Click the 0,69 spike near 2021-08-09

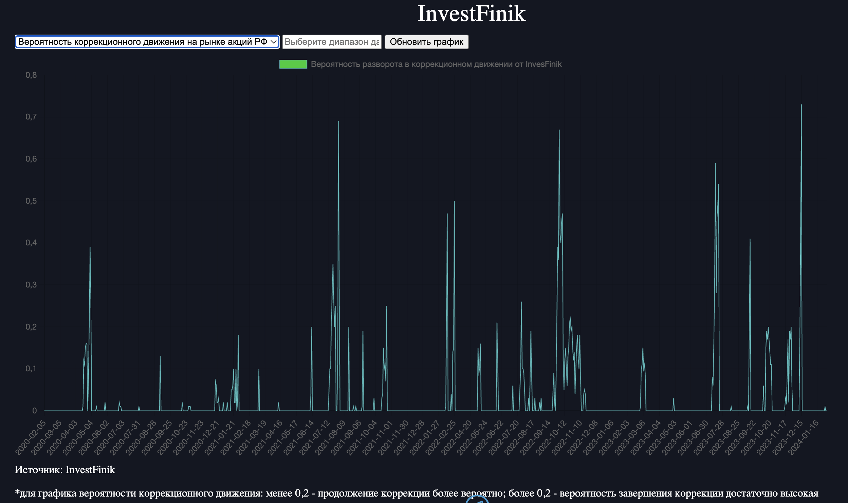[x=338, y=122]
